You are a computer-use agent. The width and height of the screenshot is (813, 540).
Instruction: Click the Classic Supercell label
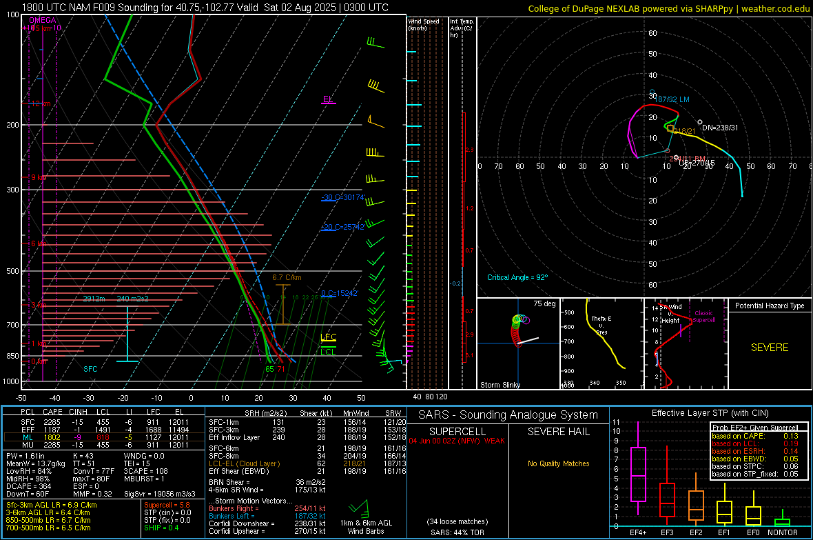point(704,317)
